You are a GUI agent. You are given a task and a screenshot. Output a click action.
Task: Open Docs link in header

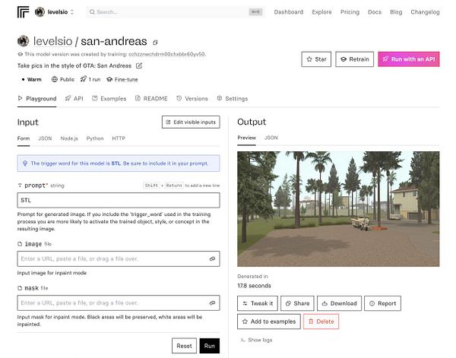pos(375,12)
